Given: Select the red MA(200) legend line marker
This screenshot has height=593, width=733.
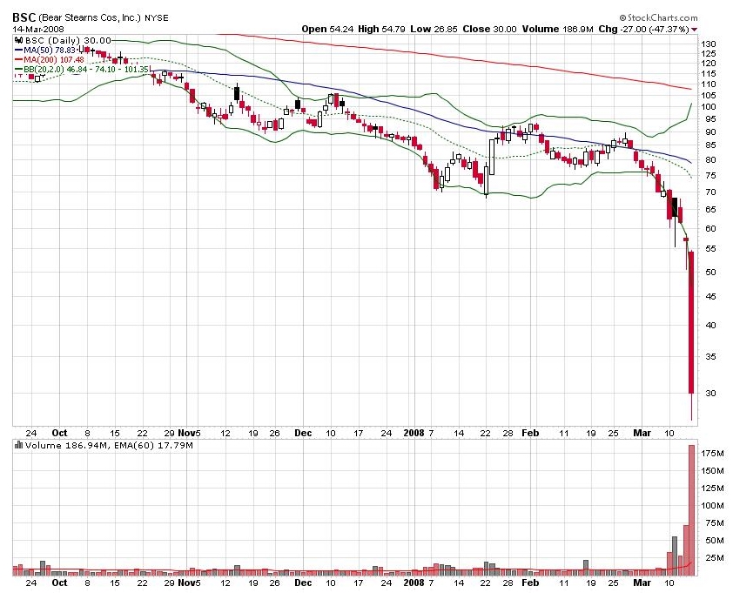Looking at the screenshot, I should 18,60.
